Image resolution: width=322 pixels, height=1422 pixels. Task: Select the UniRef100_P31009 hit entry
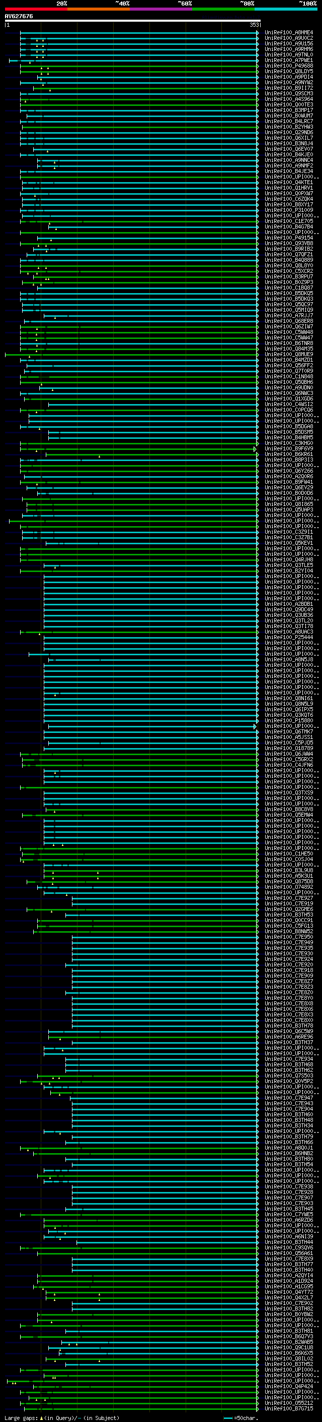pos(289,210)
